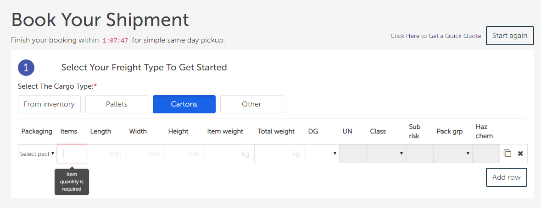Select the From inventory cargo type
The image size is (541, 208).
[x=49, y=104]
